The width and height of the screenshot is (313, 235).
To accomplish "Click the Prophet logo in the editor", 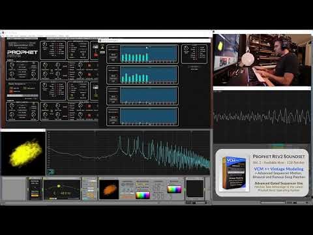I will point(22,52).
